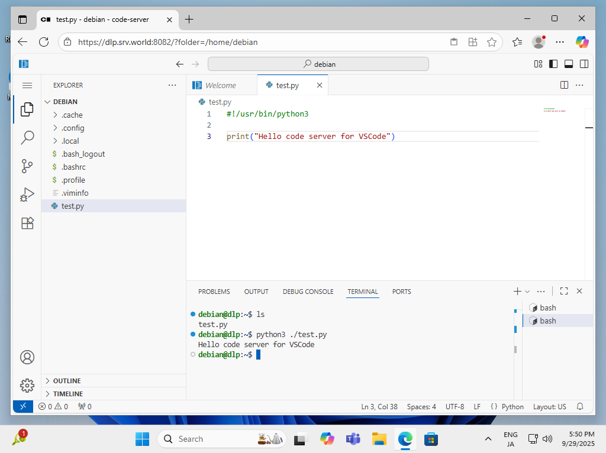Expand the OUTLINE section
606x453 pixels.
coord(67,381)
